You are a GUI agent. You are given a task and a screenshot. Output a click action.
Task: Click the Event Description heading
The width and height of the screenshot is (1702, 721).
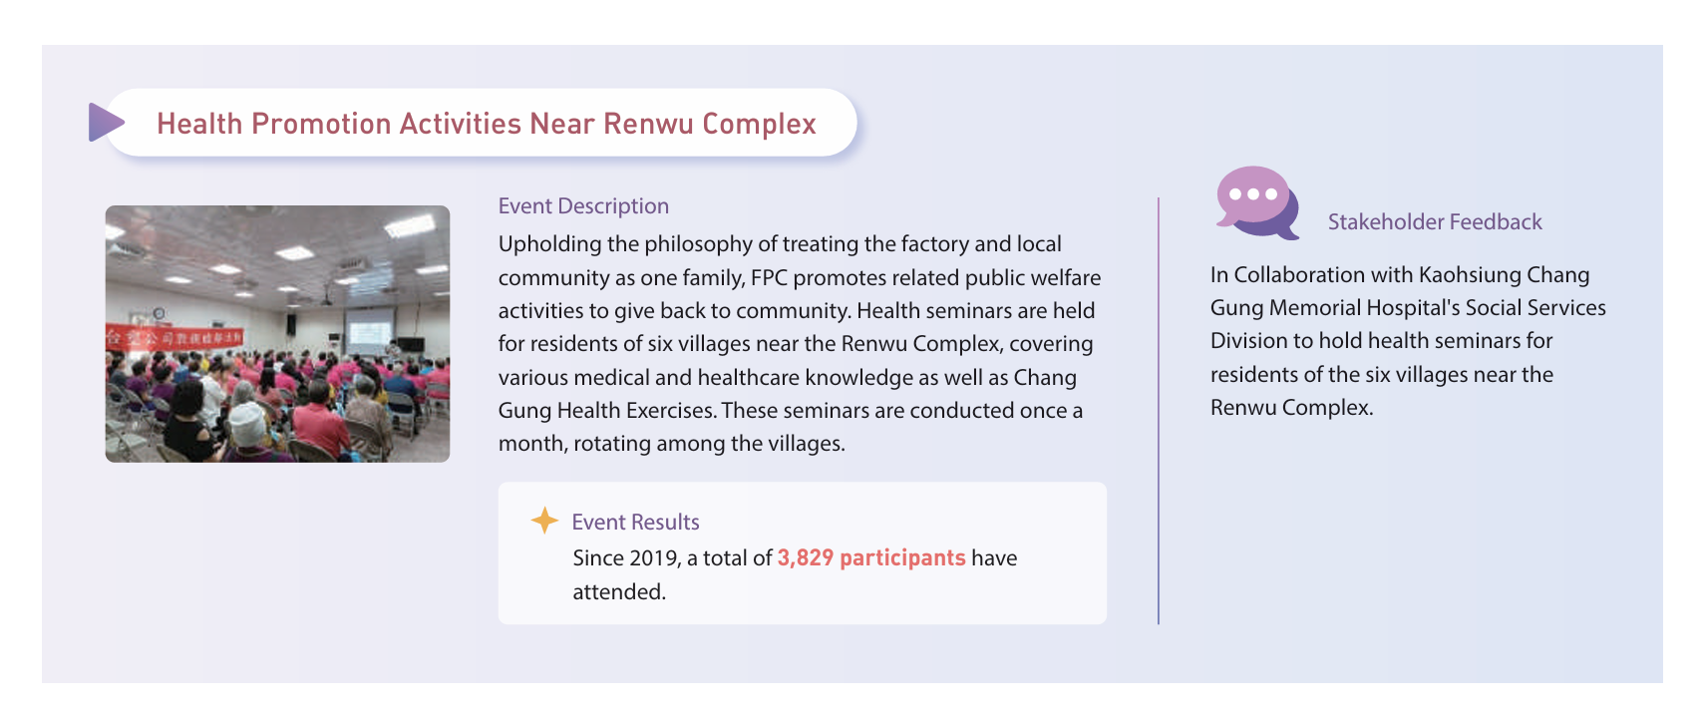[x=583, y=206]
